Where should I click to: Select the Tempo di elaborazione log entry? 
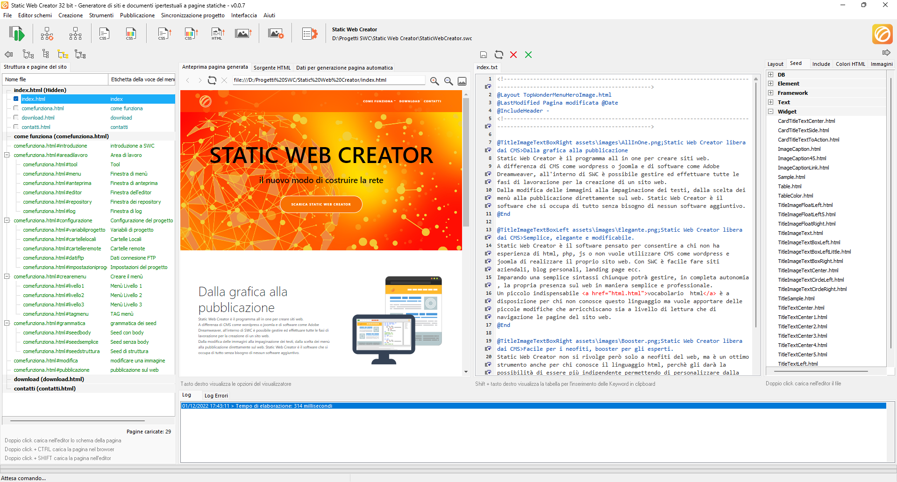(533, 406)
